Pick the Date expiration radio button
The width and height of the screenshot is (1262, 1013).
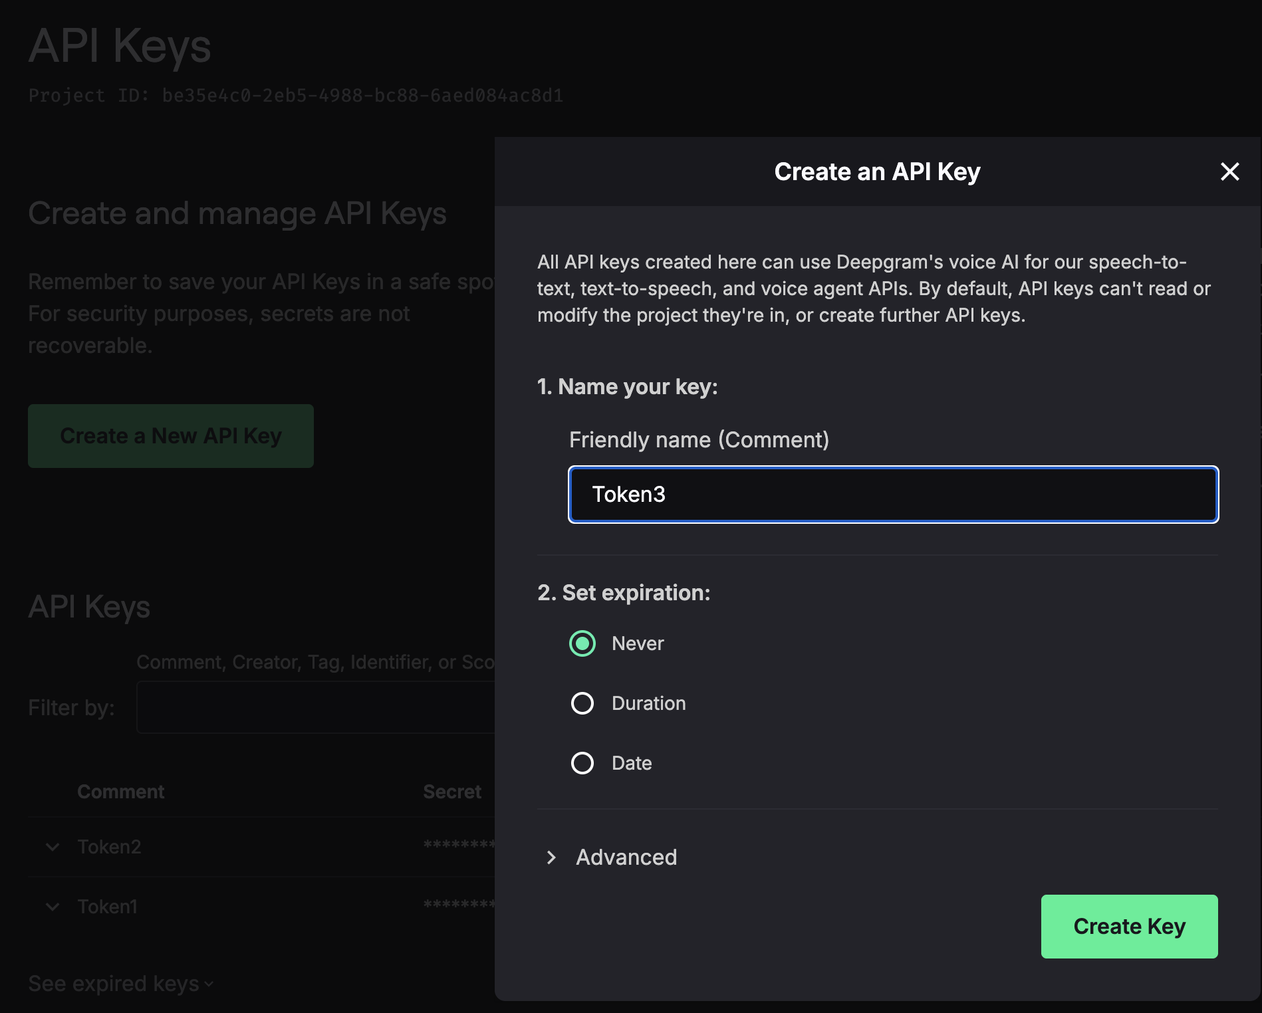(582, 763)
